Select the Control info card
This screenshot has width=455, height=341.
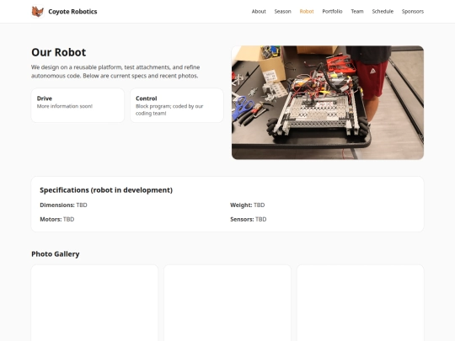(177, 105)
